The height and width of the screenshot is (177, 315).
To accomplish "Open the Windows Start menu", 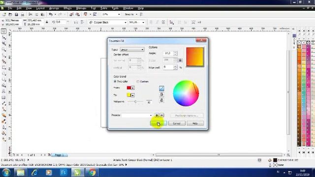I will tap(6, 173).
